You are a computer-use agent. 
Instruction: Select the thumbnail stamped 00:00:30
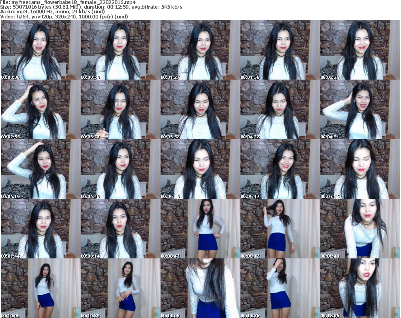pyautogui.click(x=40, y=50)
